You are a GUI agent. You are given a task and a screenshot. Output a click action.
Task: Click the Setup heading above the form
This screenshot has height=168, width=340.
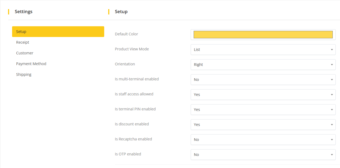pos(121,12)
